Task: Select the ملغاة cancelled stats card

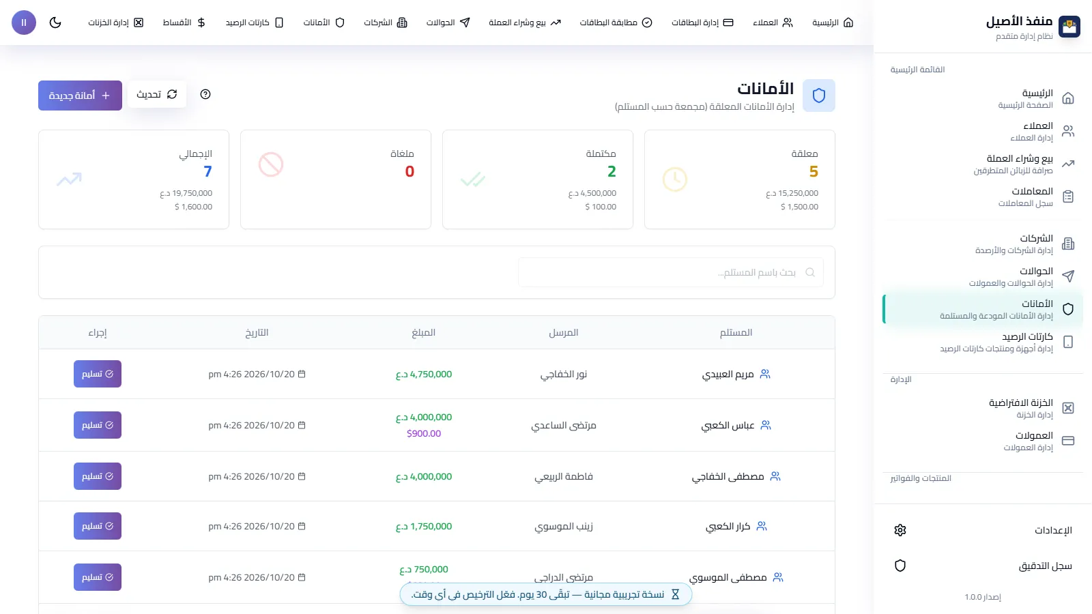Action: [336, 179]
